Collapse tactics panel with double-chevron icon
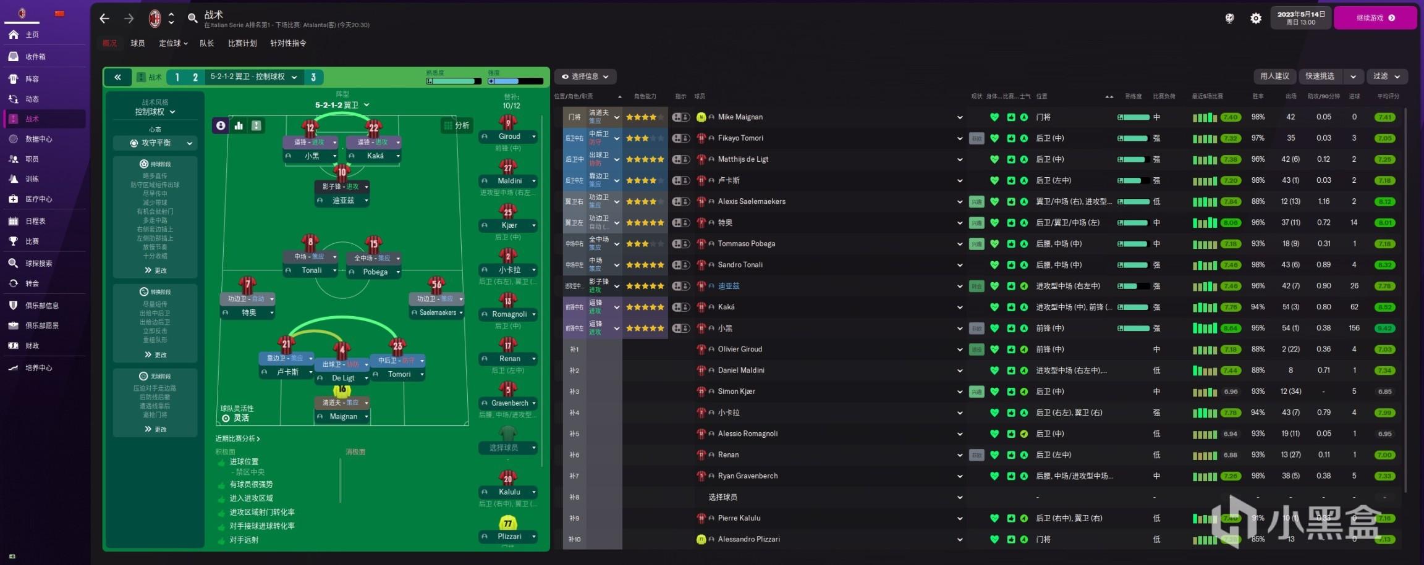Screen dimensions: 1424x565 click(x=117, y=77)
